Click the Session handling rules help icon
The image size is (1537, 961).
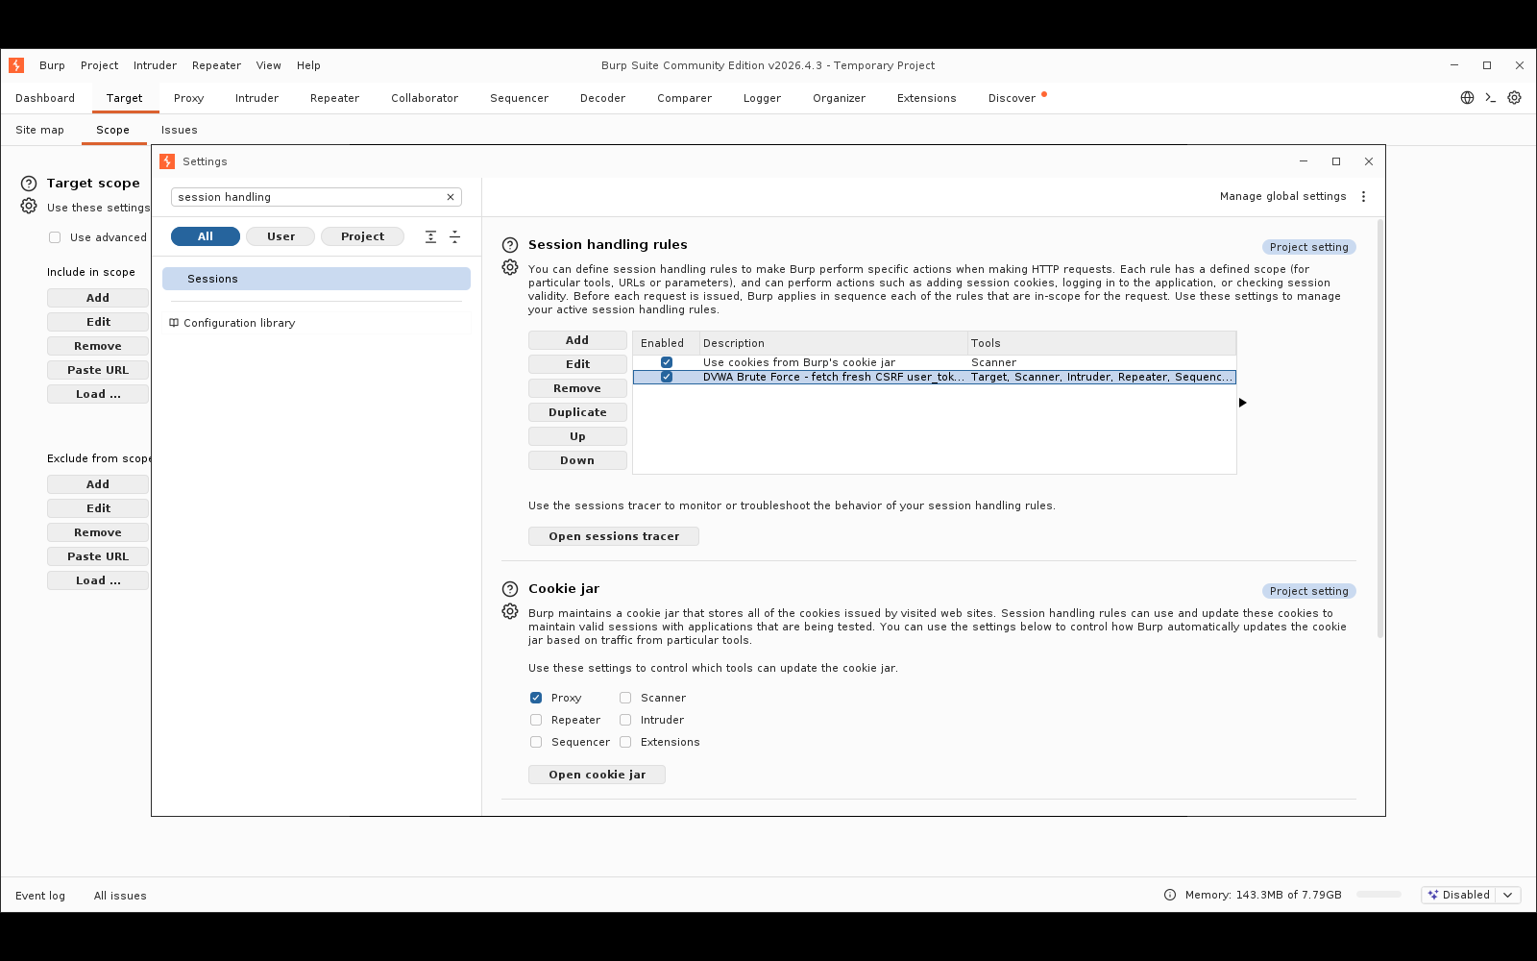click(x=510, y=245)
